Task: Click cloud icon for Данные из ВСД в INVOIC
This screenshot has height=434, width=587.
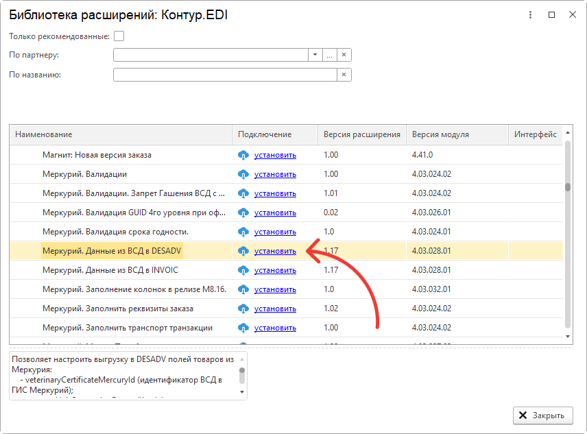Action: [243, 270]
